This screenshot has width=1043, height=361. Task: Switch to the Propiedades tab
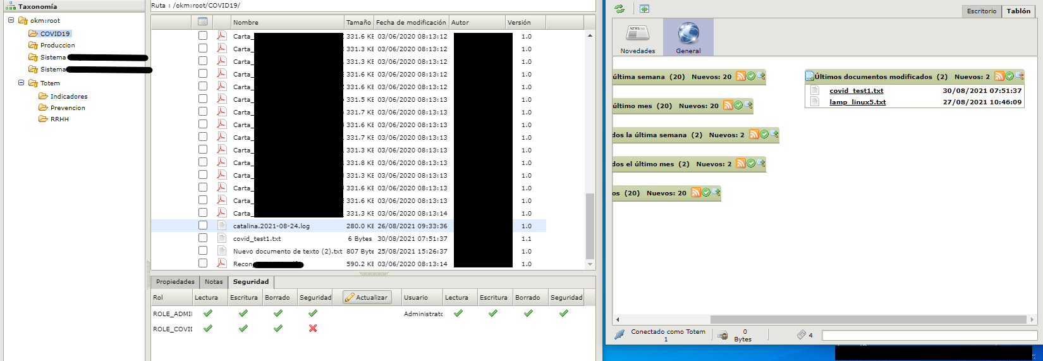175,282
